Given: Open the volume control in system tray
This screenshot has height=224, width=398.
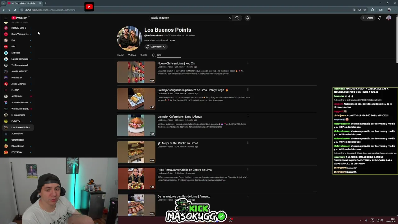Looking at the screenshot, I should (x=382, y=220).
